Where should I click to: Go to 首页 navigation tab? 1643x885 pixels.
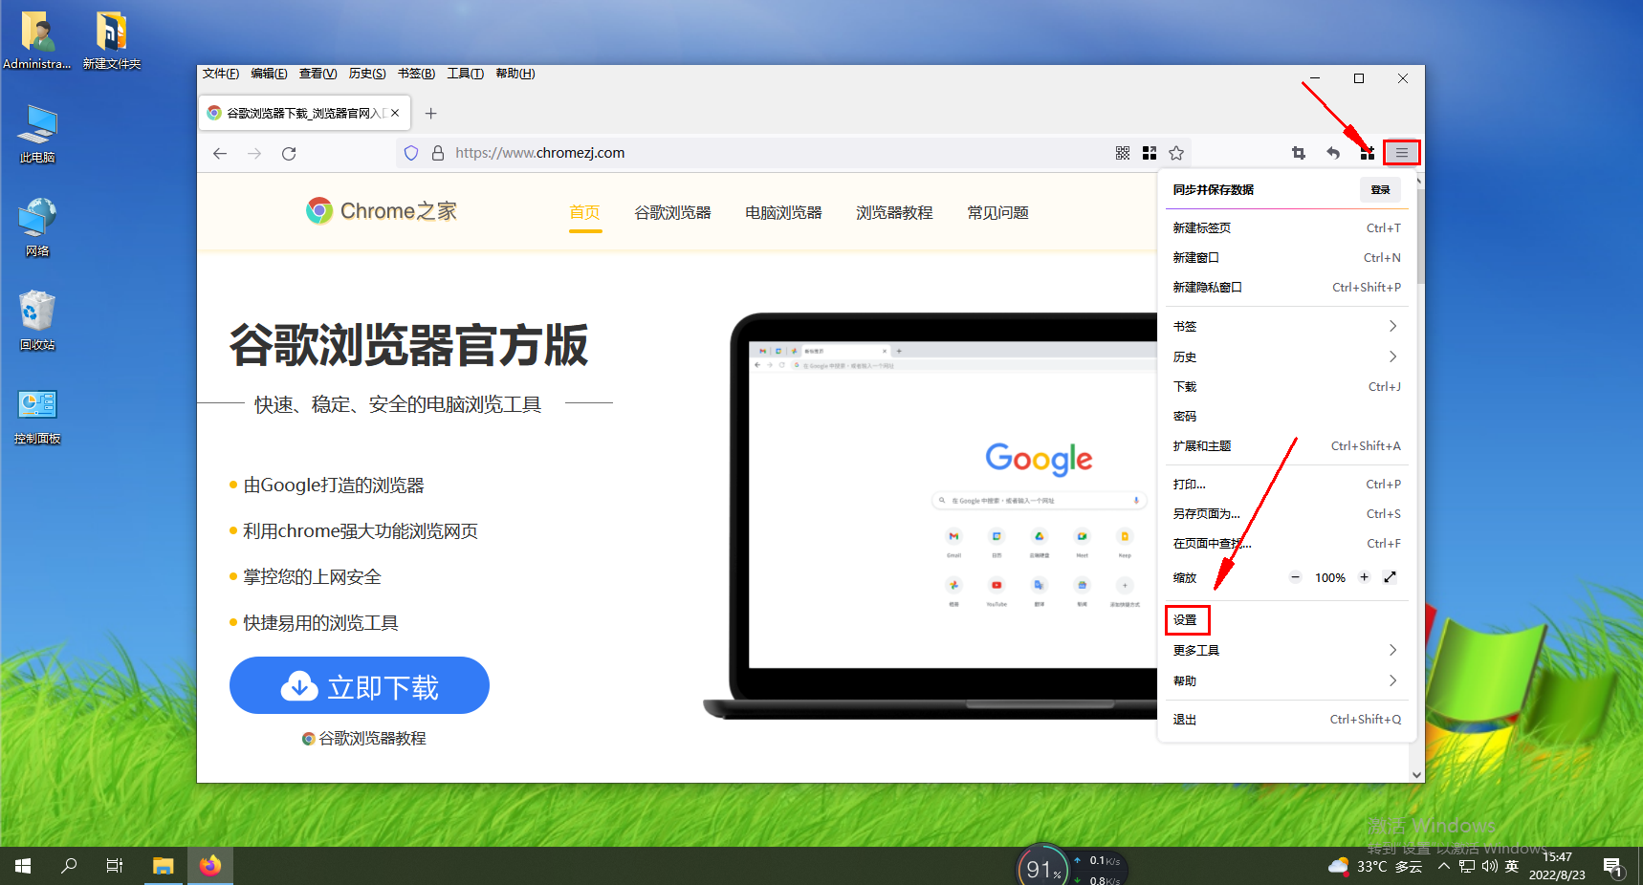coord(585,212)
